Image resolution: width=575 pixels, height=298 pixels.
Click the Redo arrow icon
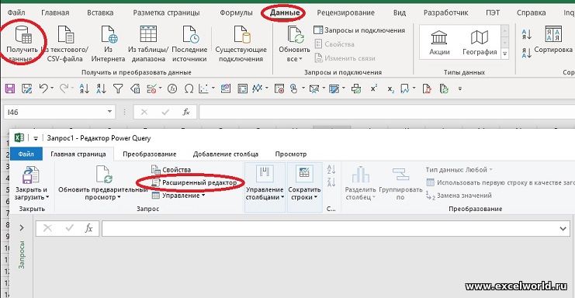pyautogui.click(x=64, y=88)
